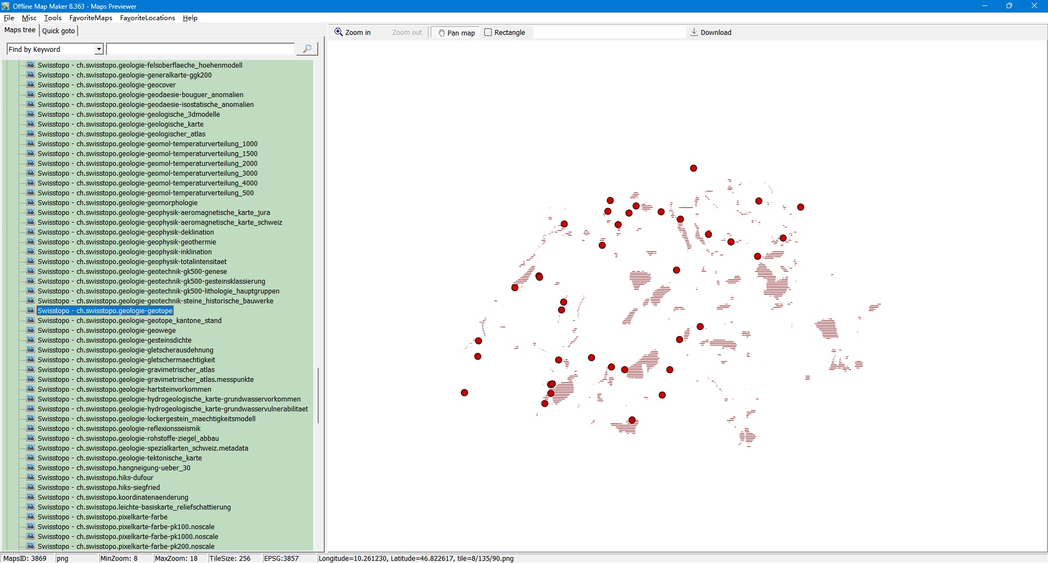This screenshot has height=563, width=1048.
Task: Click the keyword search magnifier button
Action: (307, 49)
